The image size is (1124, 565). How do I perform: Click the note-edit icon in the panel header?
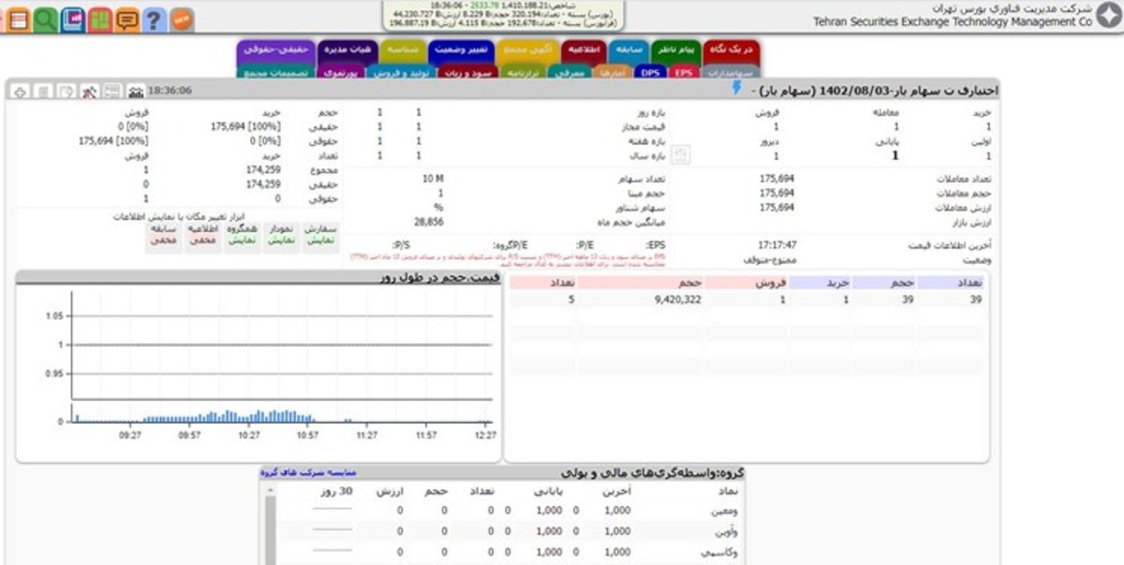coord(67,91)
